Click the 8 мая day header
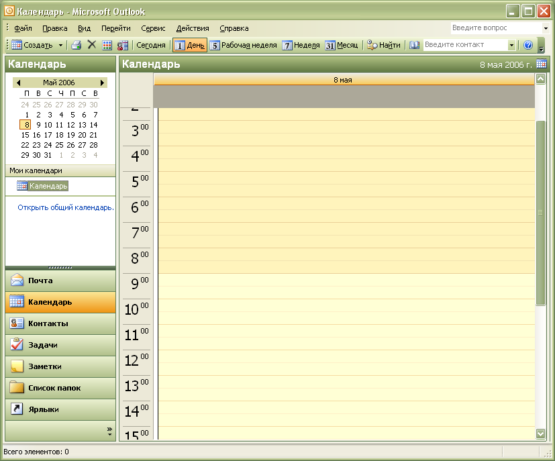 click(x=344, y=80)
